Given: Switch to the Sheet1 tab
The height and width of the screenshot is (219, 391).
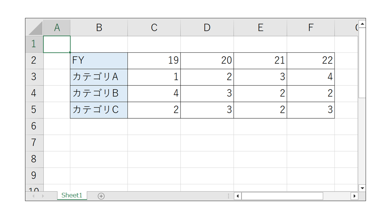Looking at the screenshot, I should tap(72, 196).
